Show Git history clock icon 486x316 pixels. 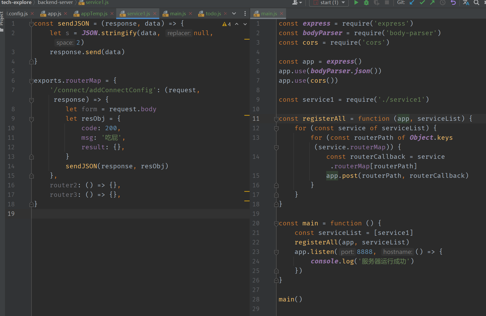point(443,3)
